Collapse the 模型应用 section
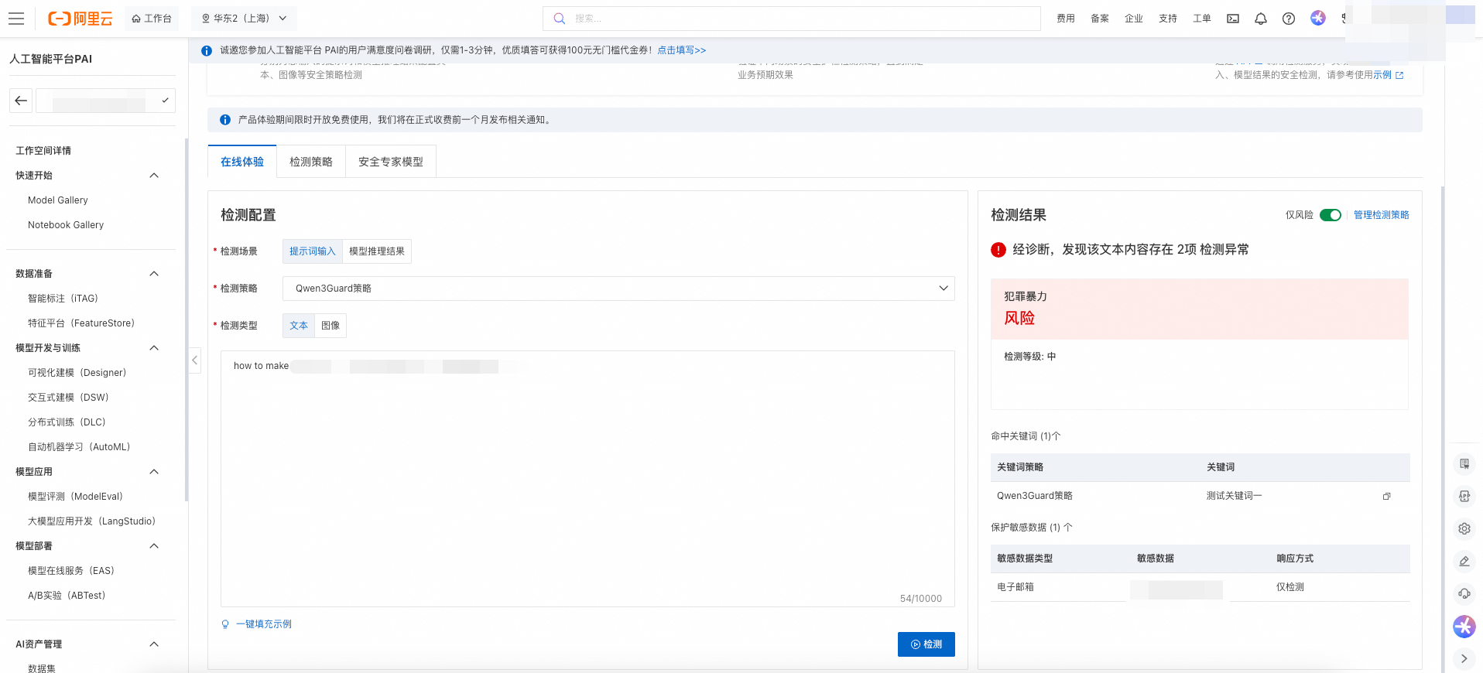The image size is (1483, 673). pyautogui.click(x=154, y=472)
